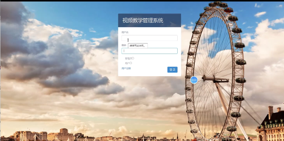Select the 管理员 radio button
The image size is (284, 141).
click(133, 58)
